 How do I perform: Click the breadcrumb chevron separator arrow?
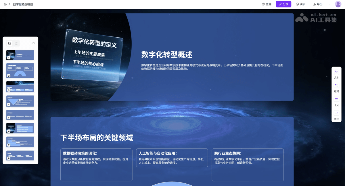(x=9, y=4)
